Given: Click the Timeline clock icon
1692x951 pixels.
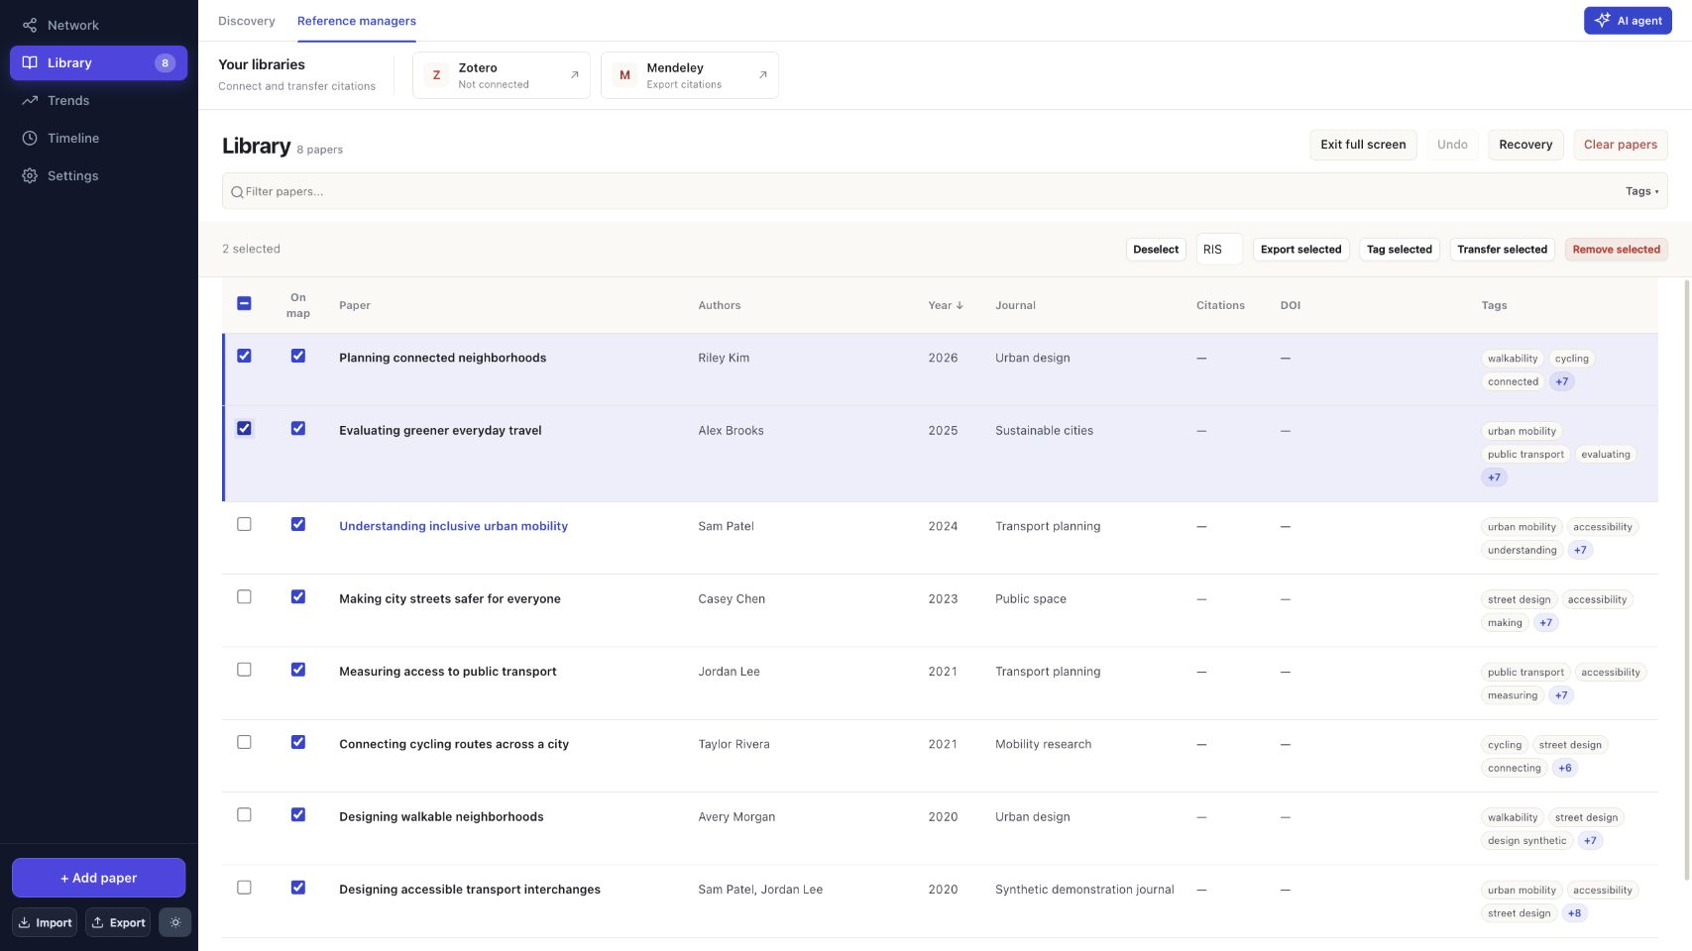Looking at the screenshot, I should [x=30, y=138].
